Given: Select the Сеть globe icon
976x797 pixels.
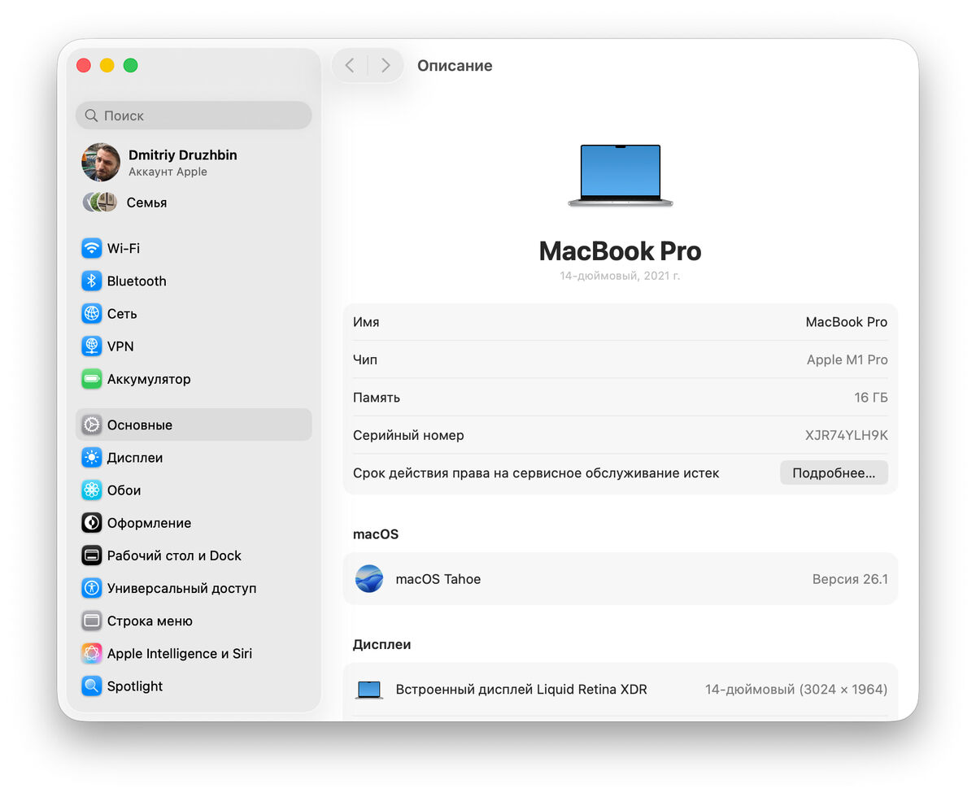Looking at the screenshot, I should (x=92, y=313).
